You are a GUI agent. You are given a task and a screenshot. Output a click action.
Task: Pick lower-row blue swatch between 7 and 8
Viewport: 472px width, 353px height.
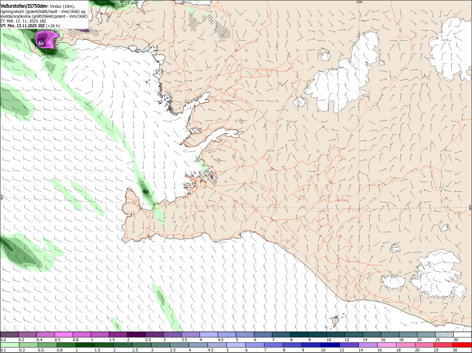click(274, 345)
